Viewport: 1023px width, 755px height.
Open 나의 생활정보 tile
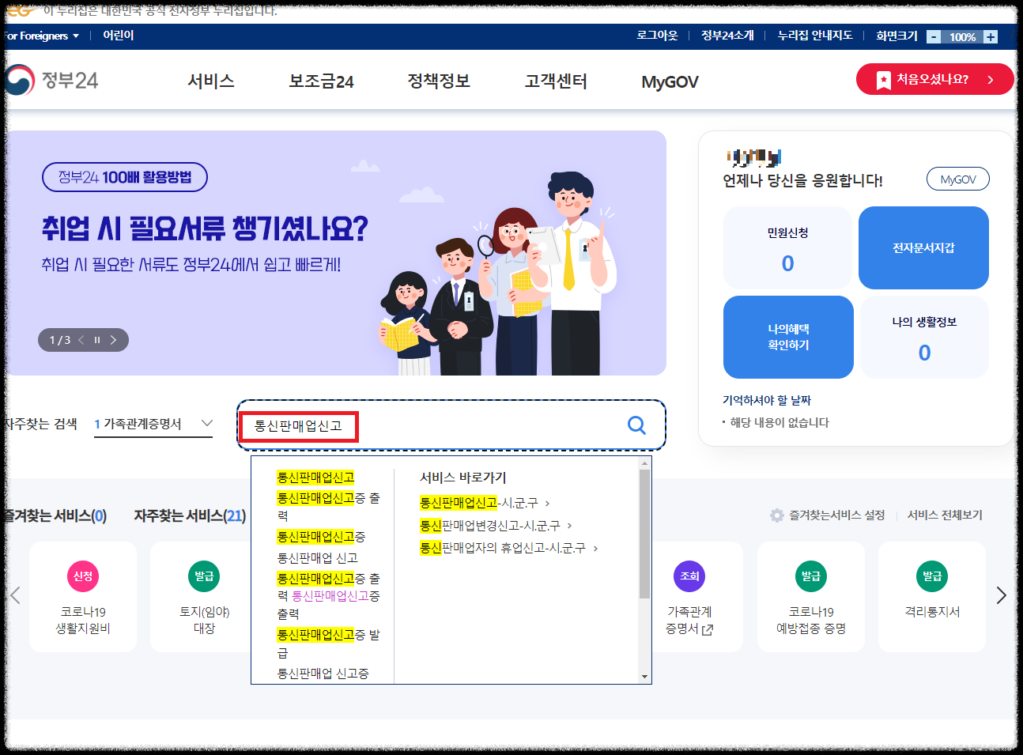pyautogui.click(x=924, y=338)
